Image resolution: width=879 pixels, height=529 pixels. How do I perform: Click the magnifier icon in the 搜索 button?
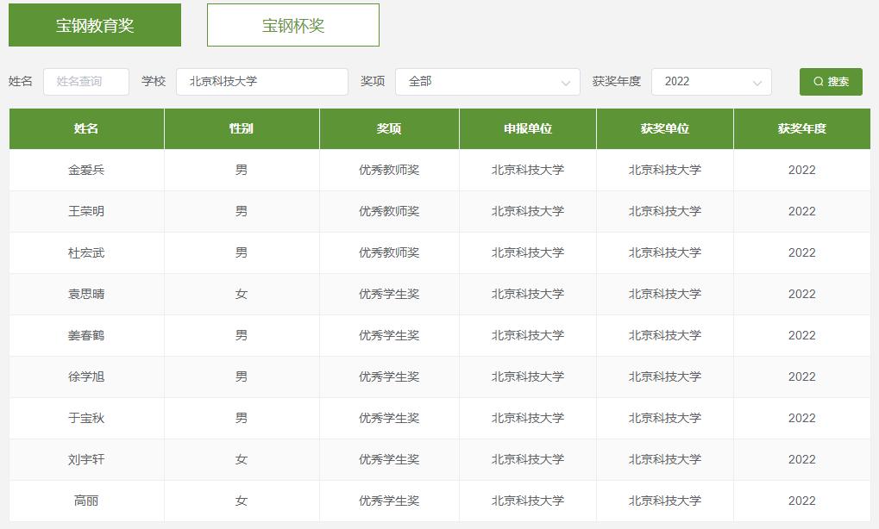point(818,81)
